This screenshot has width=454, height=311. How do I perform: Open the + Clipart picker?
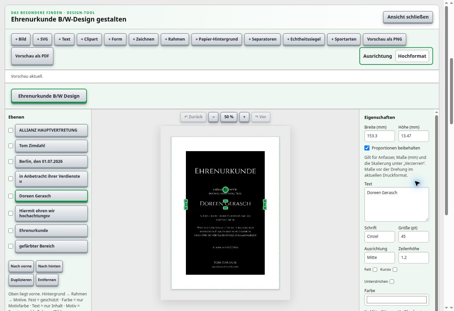click(x=89, y=39)
